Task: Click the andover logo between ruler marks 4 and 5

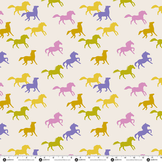Action: (x=40, y=160)
